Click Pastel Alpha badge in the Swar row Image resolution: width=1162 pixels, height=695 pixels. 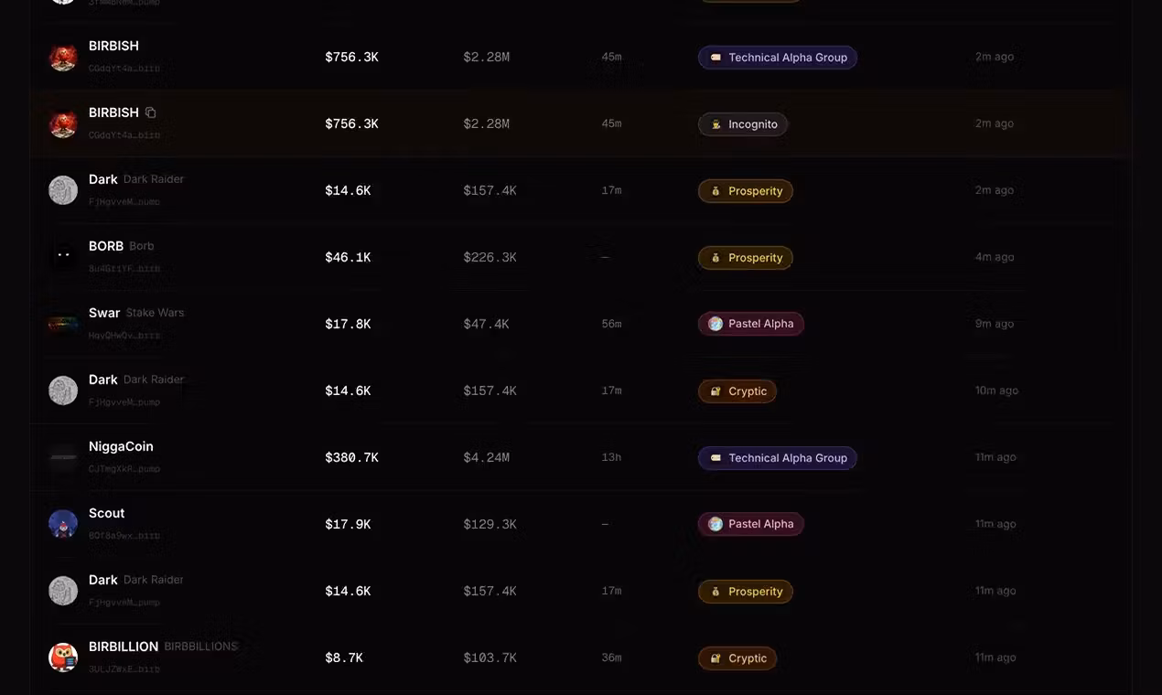(751, 324)
